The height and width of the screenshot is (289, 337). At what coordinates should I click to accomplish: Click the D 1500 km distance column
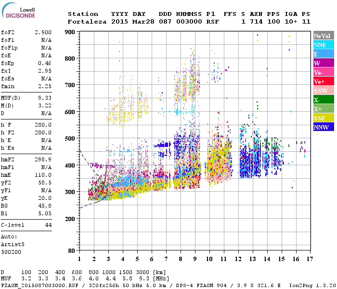126,272
